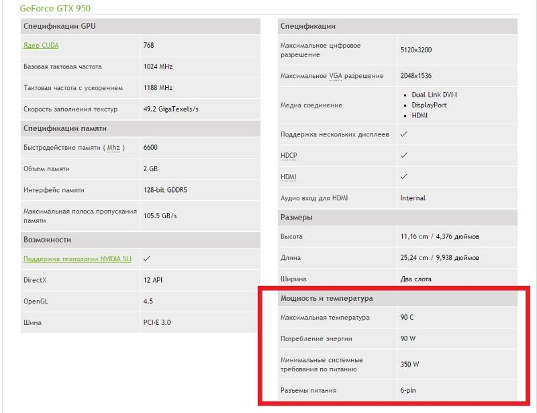Select the OpenGL 4.5 value
537x413 pixels.
tap(148, 302)
